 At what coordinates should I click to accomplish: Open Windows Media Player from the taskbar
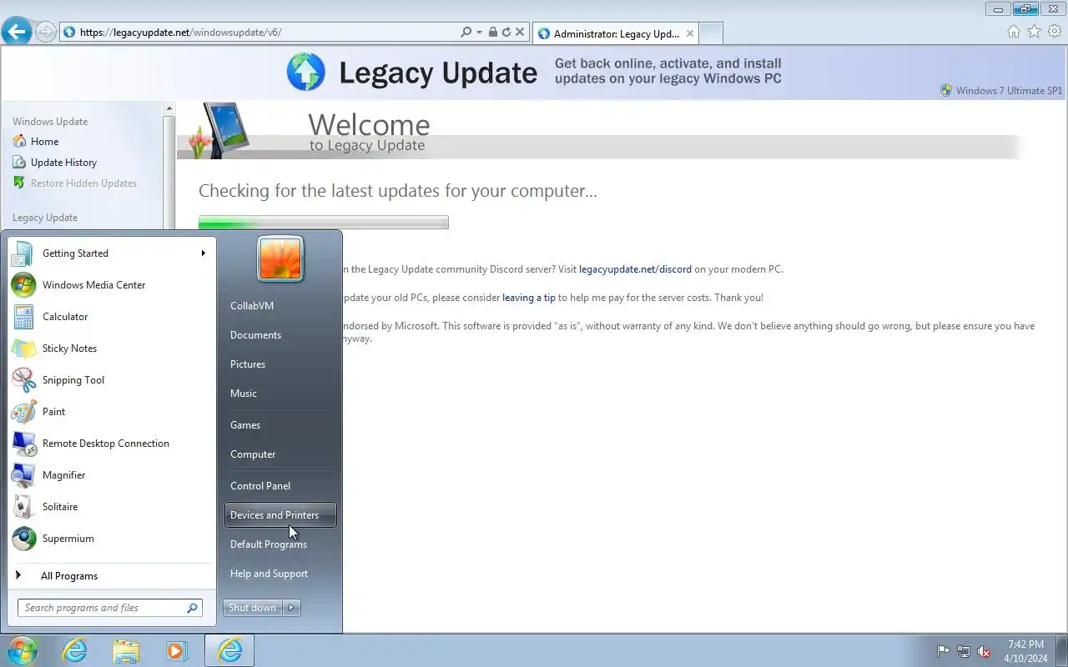pos(177,650)
